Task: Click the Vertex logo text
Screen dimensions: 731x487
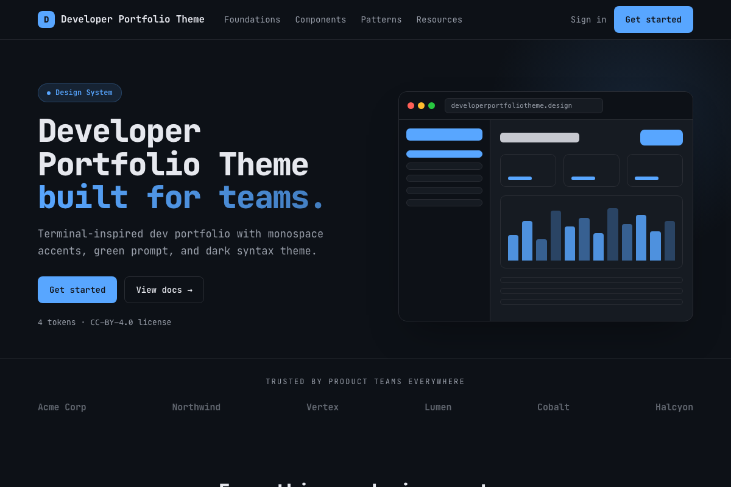Action: point(322,407)
